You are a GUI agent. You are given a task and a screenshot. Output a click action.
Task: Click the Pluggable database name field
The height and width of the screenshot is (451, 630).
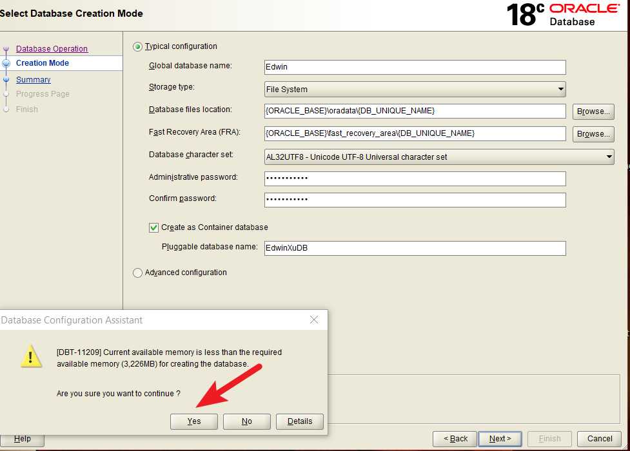[415, 248]
